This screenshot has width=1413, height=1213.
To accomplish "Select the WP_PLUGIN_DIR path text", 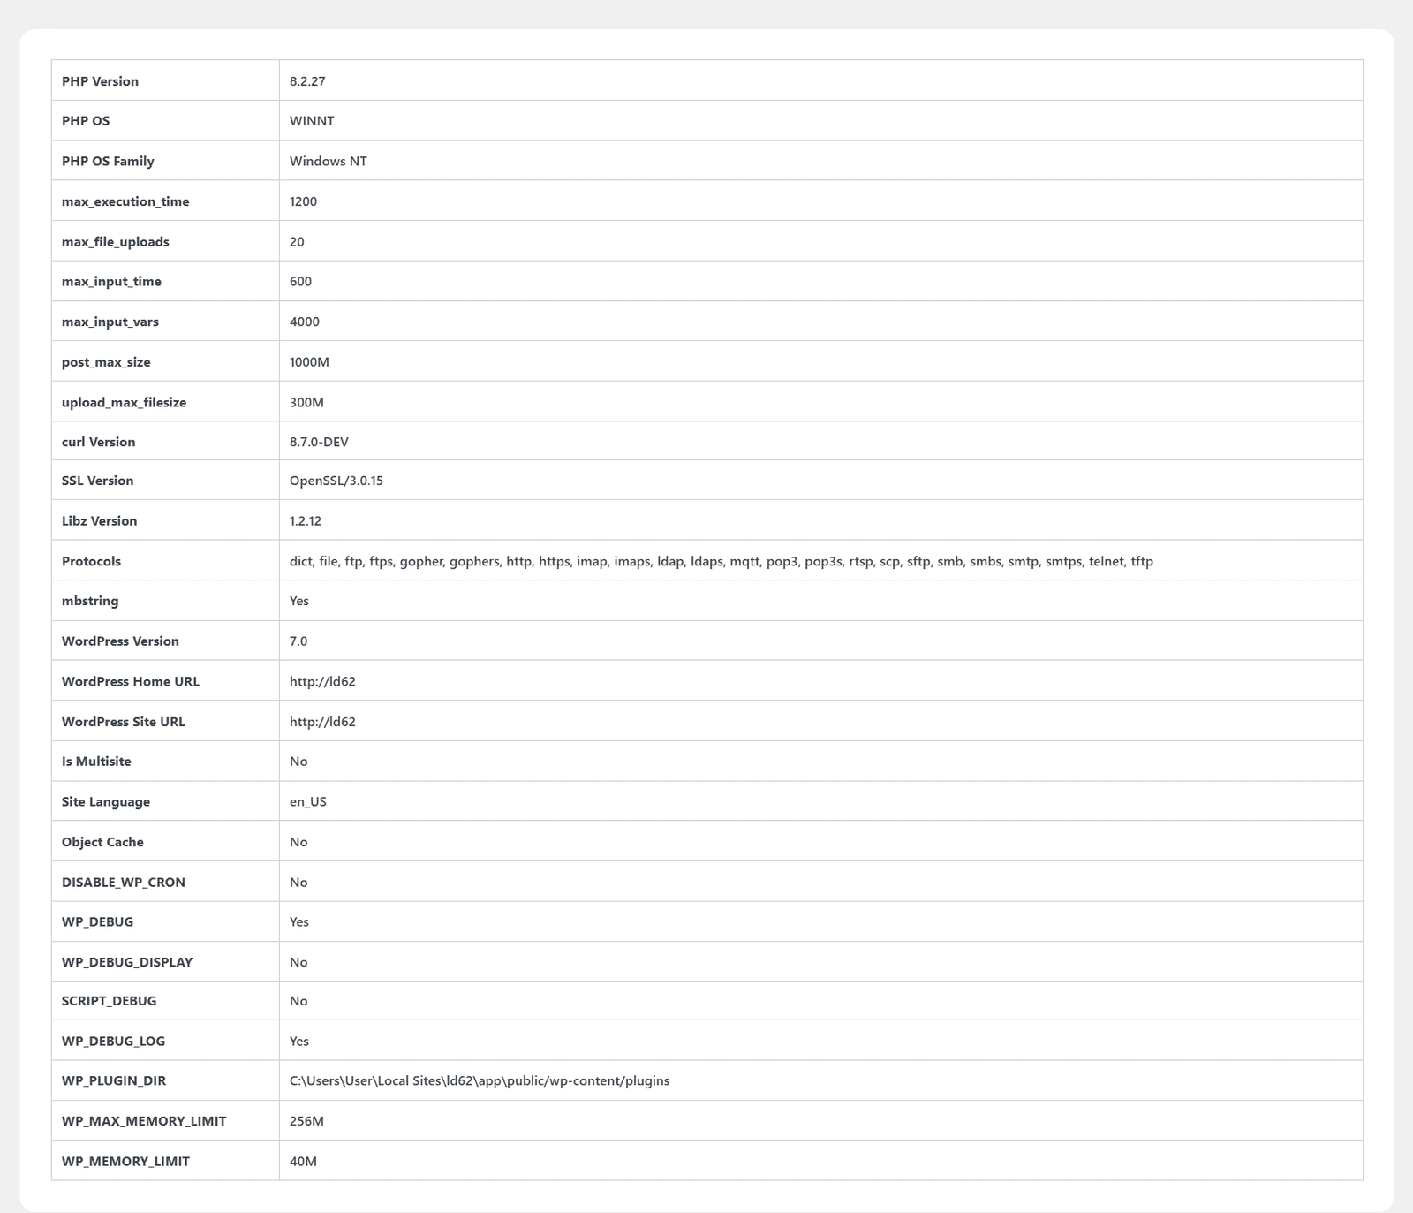I will click(480, 1081).
